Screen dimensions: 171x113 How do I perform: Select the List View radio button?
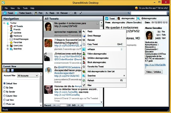point(5,100)
